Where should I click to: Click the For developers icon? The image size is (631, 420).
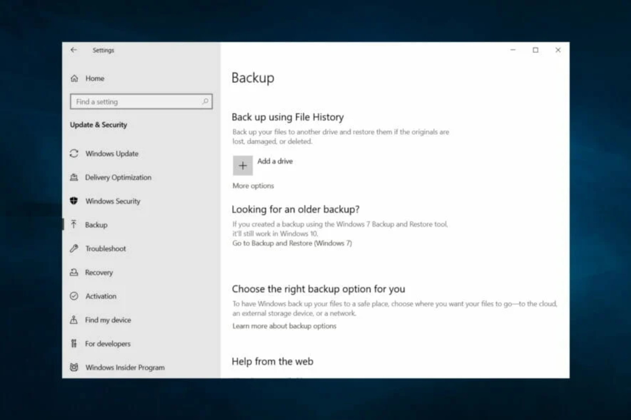coord(74,344)
